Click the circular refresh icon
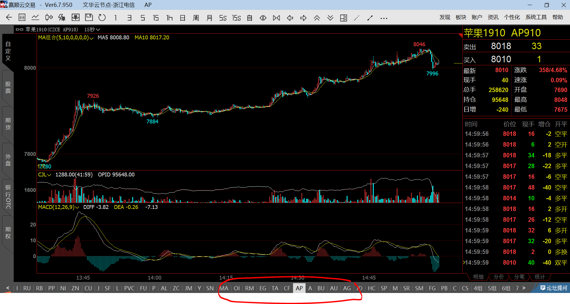 [102, 18]
